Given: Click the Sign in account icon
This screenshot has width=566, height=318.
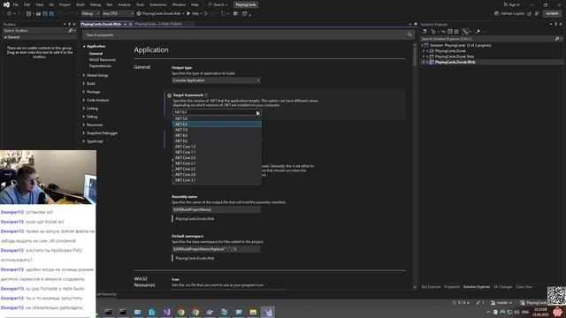Looking at the screenshot, I should (505, 4).
